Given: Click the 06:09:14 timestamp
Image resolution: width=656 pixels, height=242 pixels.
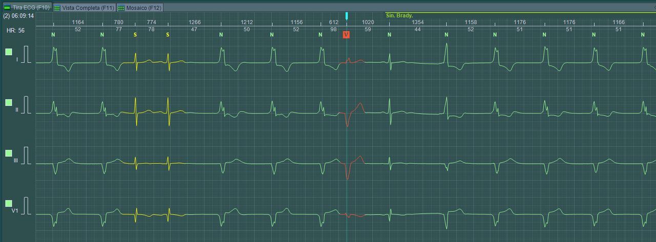Looking at the screenshot, I should tap(22, 16).
